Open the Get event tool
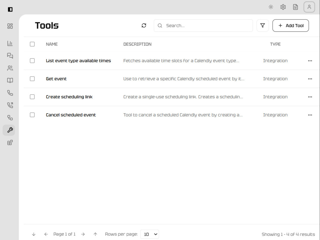Viewport: 320px width, 240px height. (56, 79)
